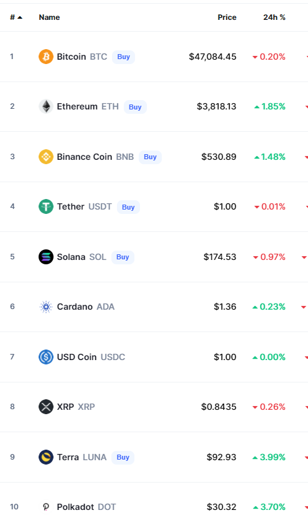The height and width of the screenshot is (528, 308).
Task: Click the XRP dark logo icon
Action: 46,407
